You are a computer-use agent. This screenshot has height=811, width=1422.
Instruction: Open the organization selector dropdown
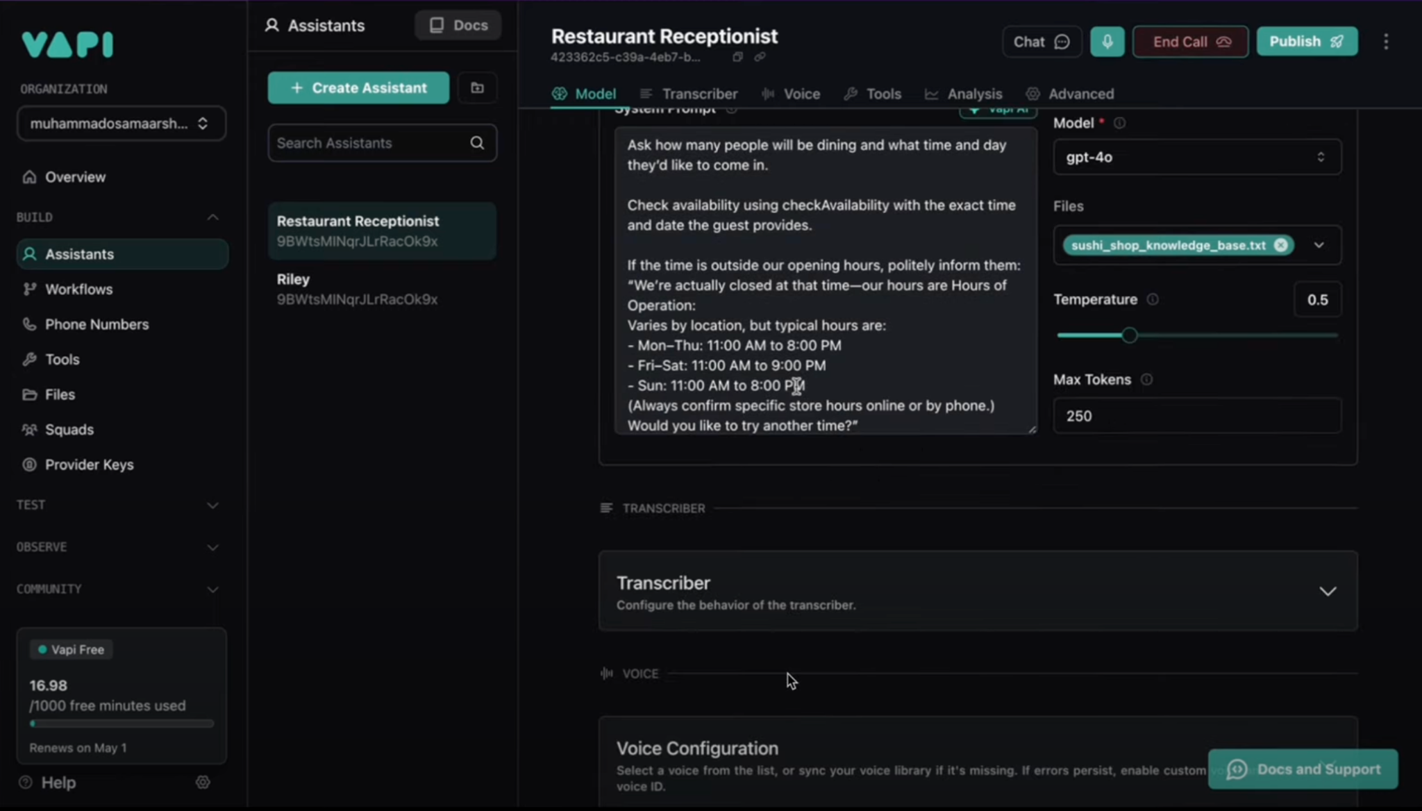pyautogui.click(x=121, y=124)
